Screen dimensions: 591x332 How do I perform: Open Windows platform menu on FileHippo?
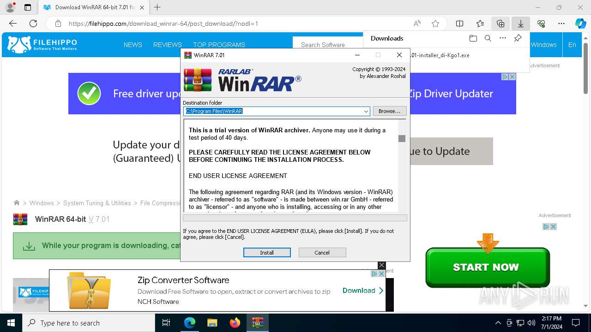543,45
